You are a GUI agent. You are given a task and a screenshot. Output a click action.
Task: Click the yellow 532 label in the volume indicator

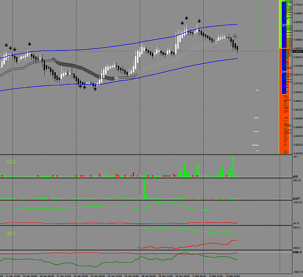point(11,162)
